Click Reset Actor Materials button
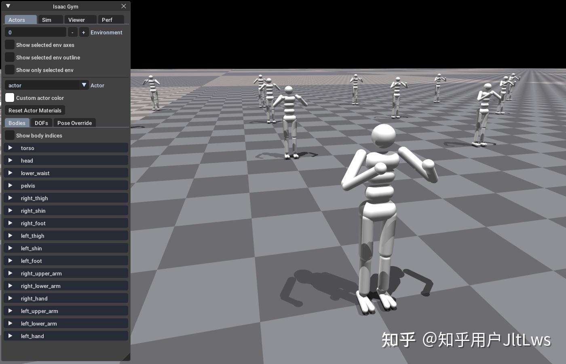Viewport: 566px width, 364px height. 35,110
